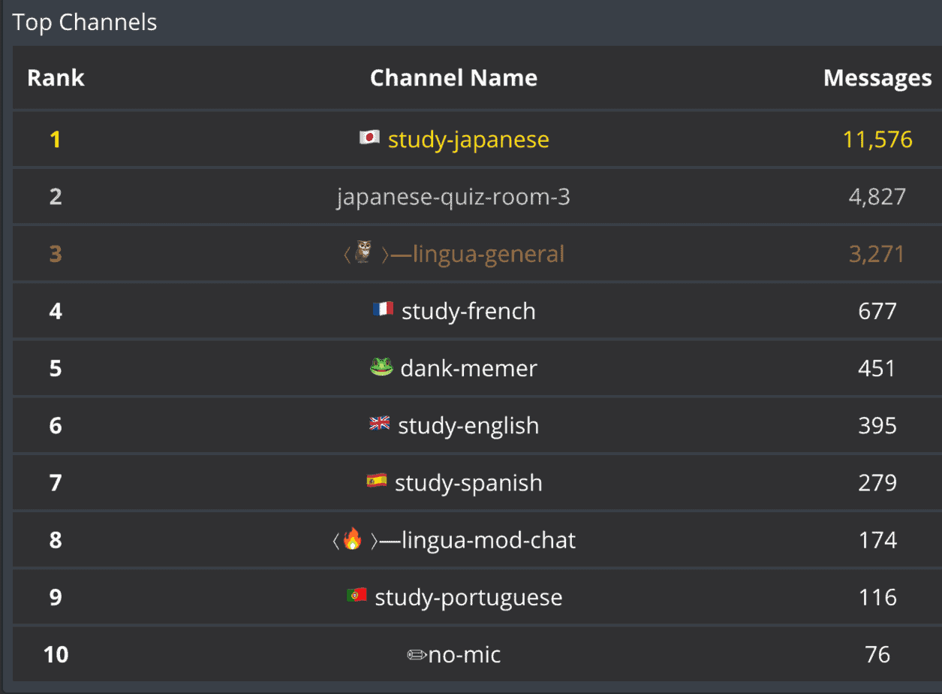Click the pencil icon beside no-mic
Viewport: 942px width, 694px height.
pos(416,655)
